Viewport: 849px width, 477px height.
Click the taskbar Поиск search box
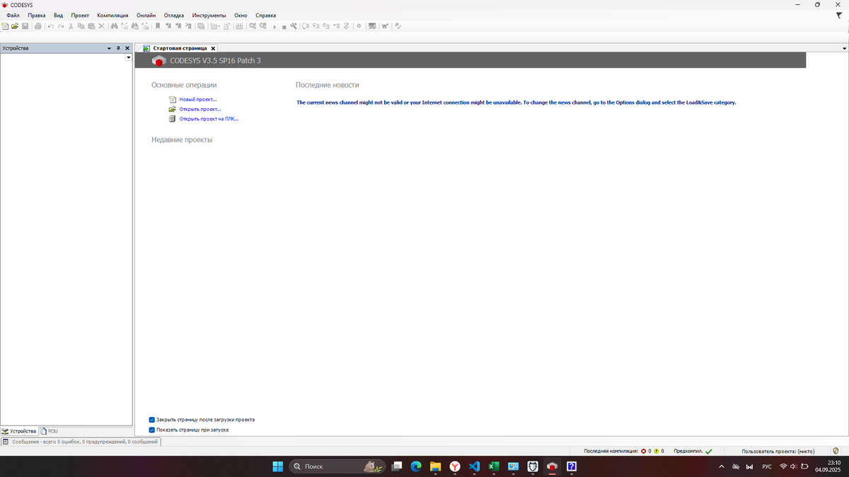tap(337, 466)
